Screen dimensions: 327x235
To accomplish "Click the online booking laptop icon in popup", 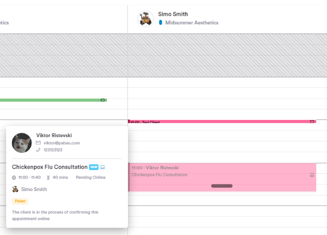I will pos(103,167).
